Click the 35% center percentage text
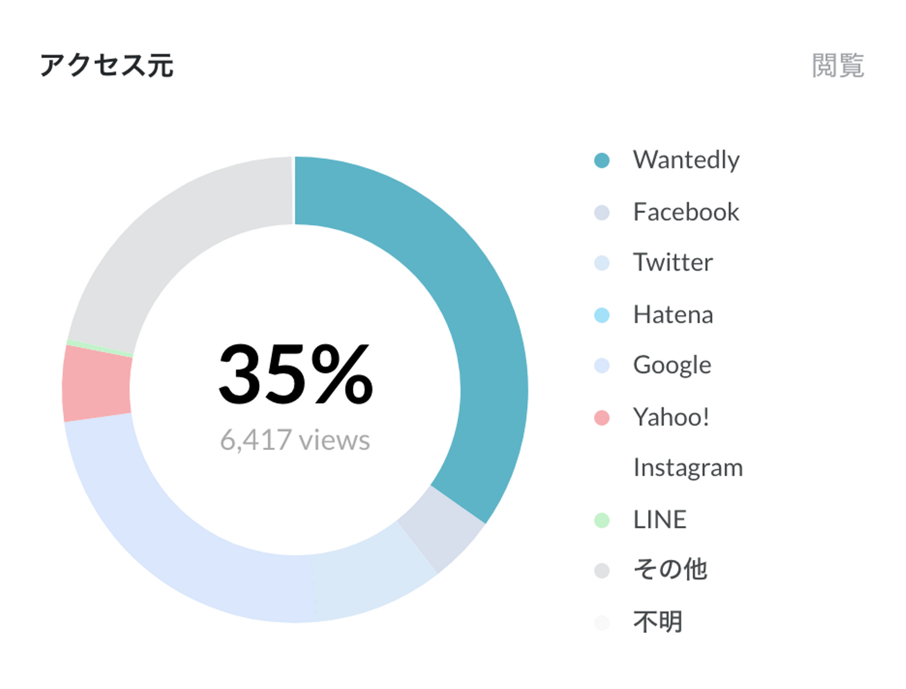 pos(296,374)
